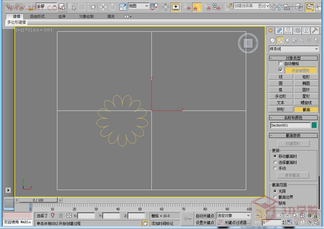Screen dimensions: 324x229
Task: Choose rectangular selection region tool
Action: (82, 7)
